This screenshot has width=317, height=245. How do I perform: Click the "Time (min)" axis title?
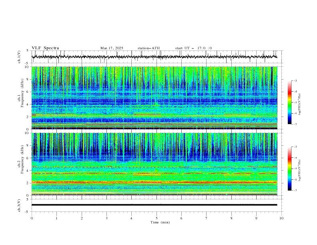[x=160, y=222]
